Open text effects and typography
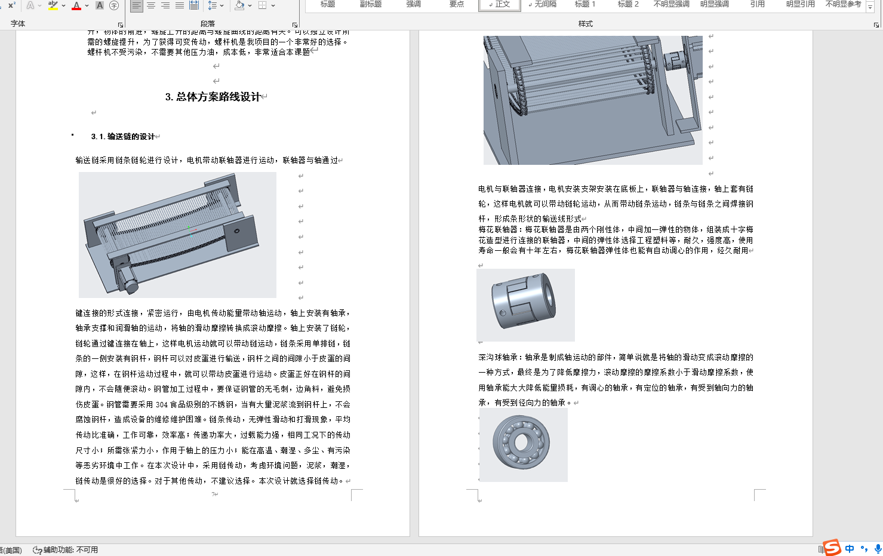This screenshot has width=883, height=556. click(x=30, y=5)
